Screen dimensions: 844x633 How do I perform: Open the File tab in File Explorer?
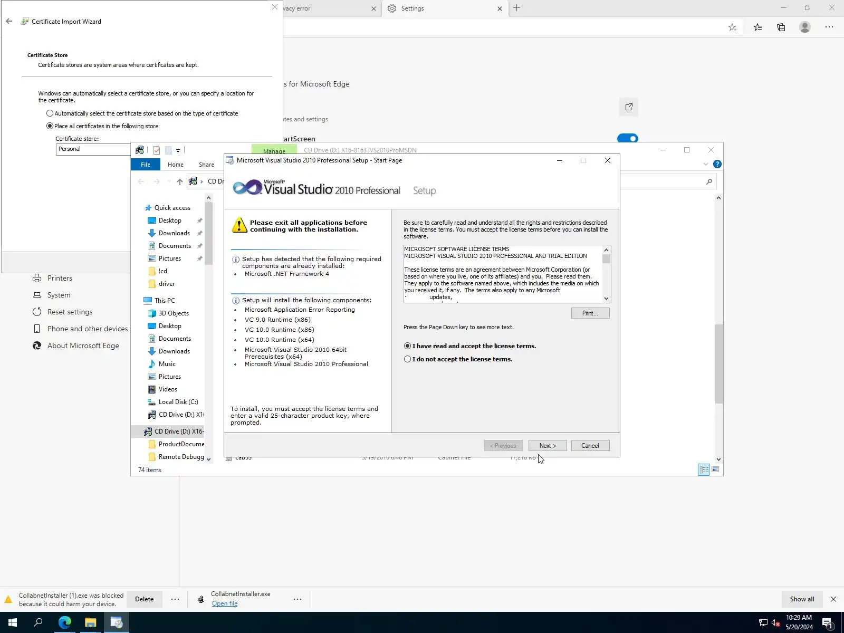pyautogui.click(x=146, y=165)
